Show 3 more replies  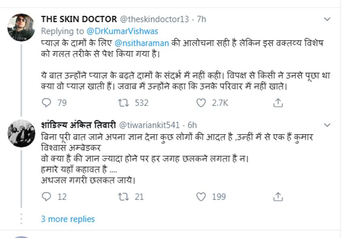(x=68, y=219)
